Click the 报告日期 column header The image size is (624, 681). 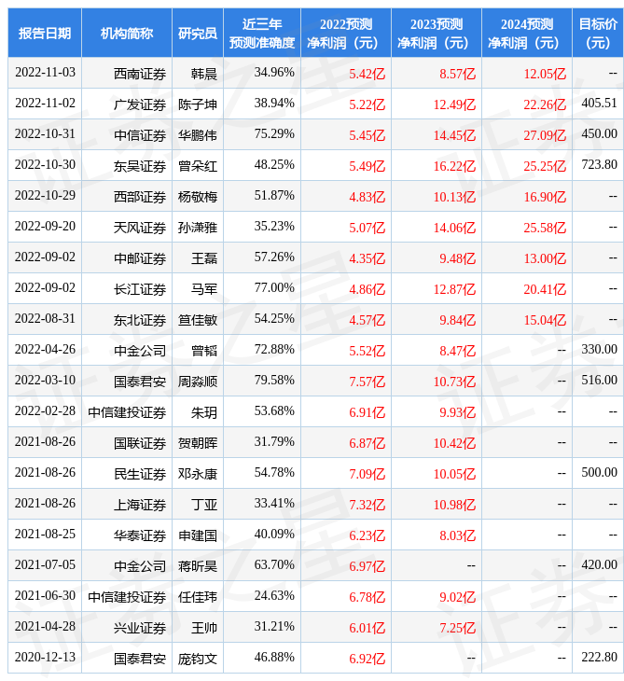point(45,33)
